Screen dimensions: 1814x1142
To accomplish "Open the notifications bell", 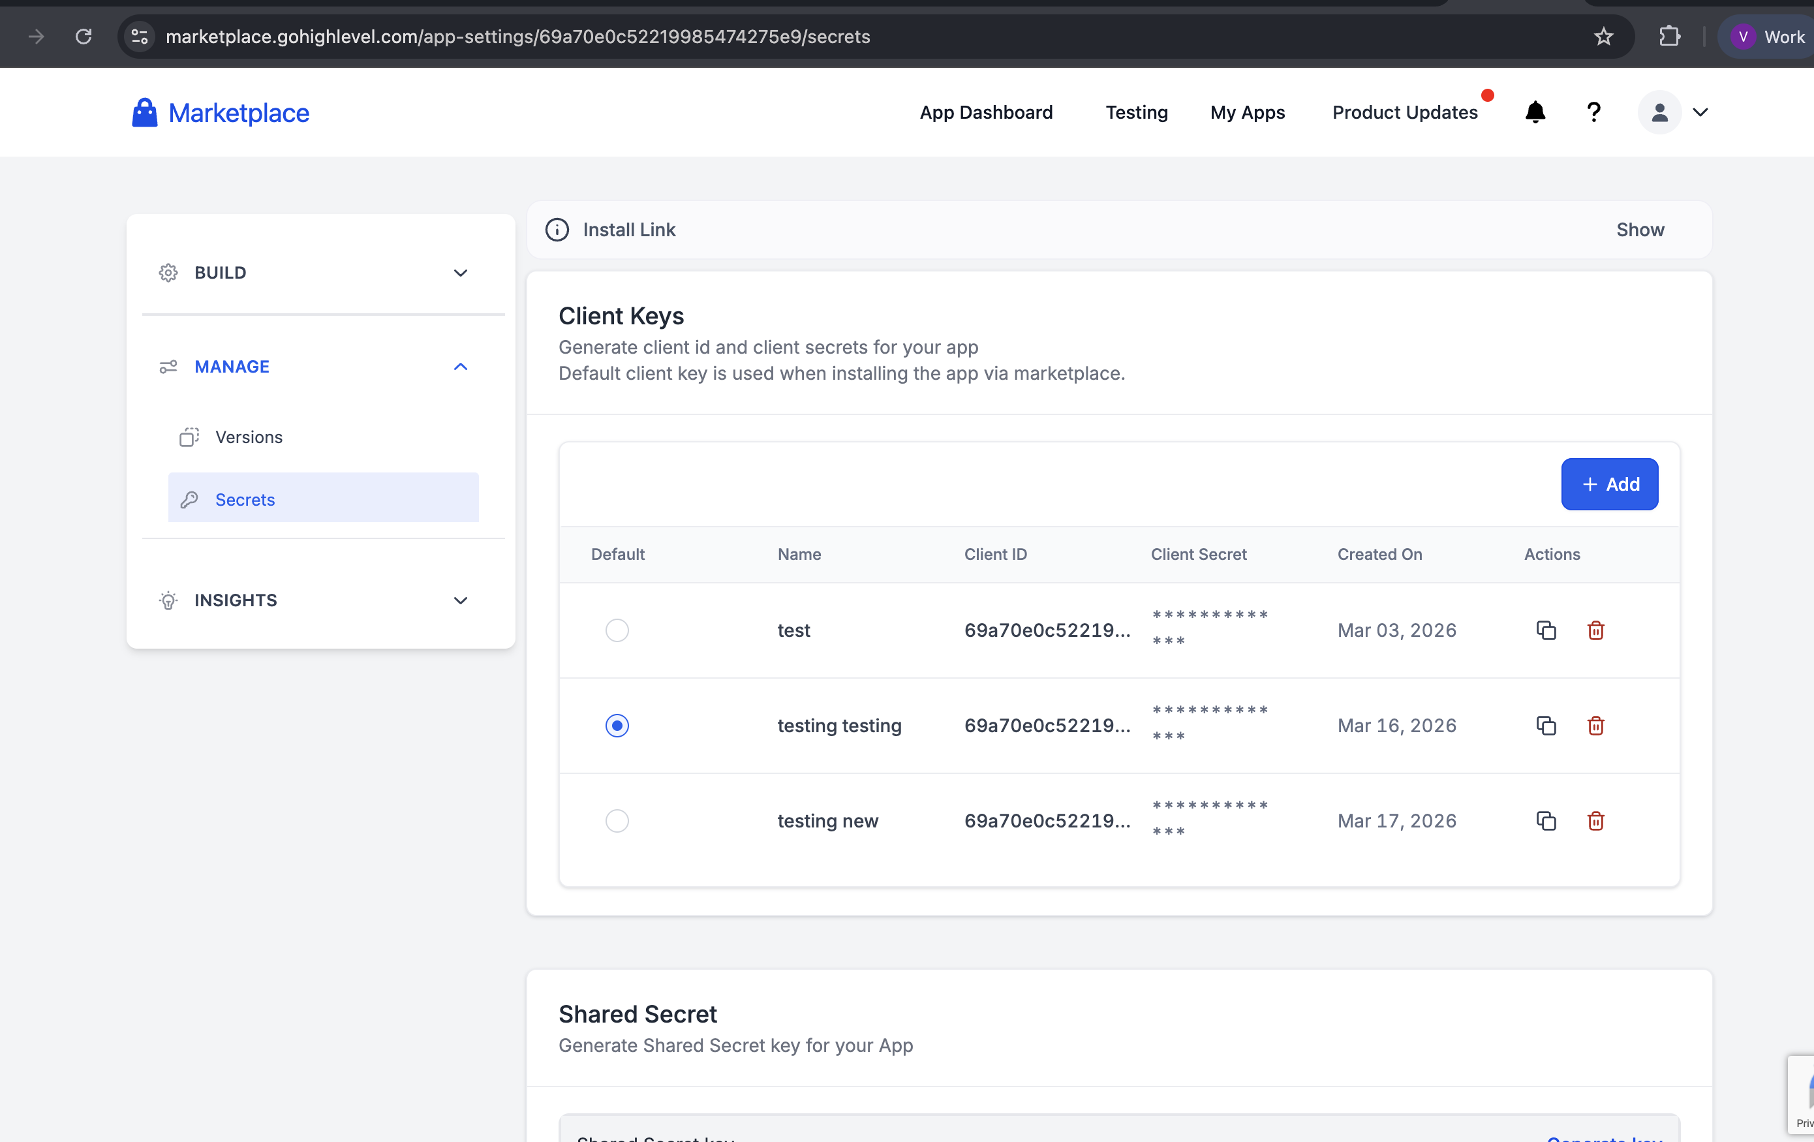I will click(x=1535, y=112).
